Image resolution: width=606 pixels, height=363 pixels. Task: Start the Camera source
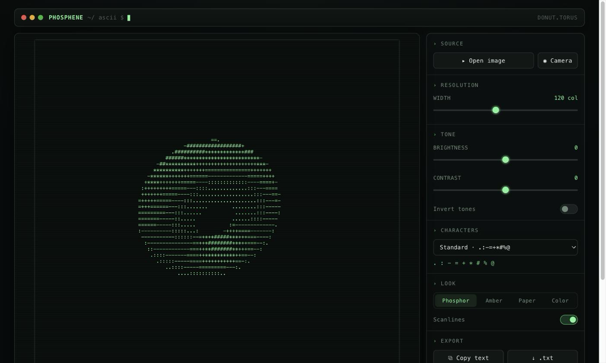pyautogui.click(x=558, y=61)
